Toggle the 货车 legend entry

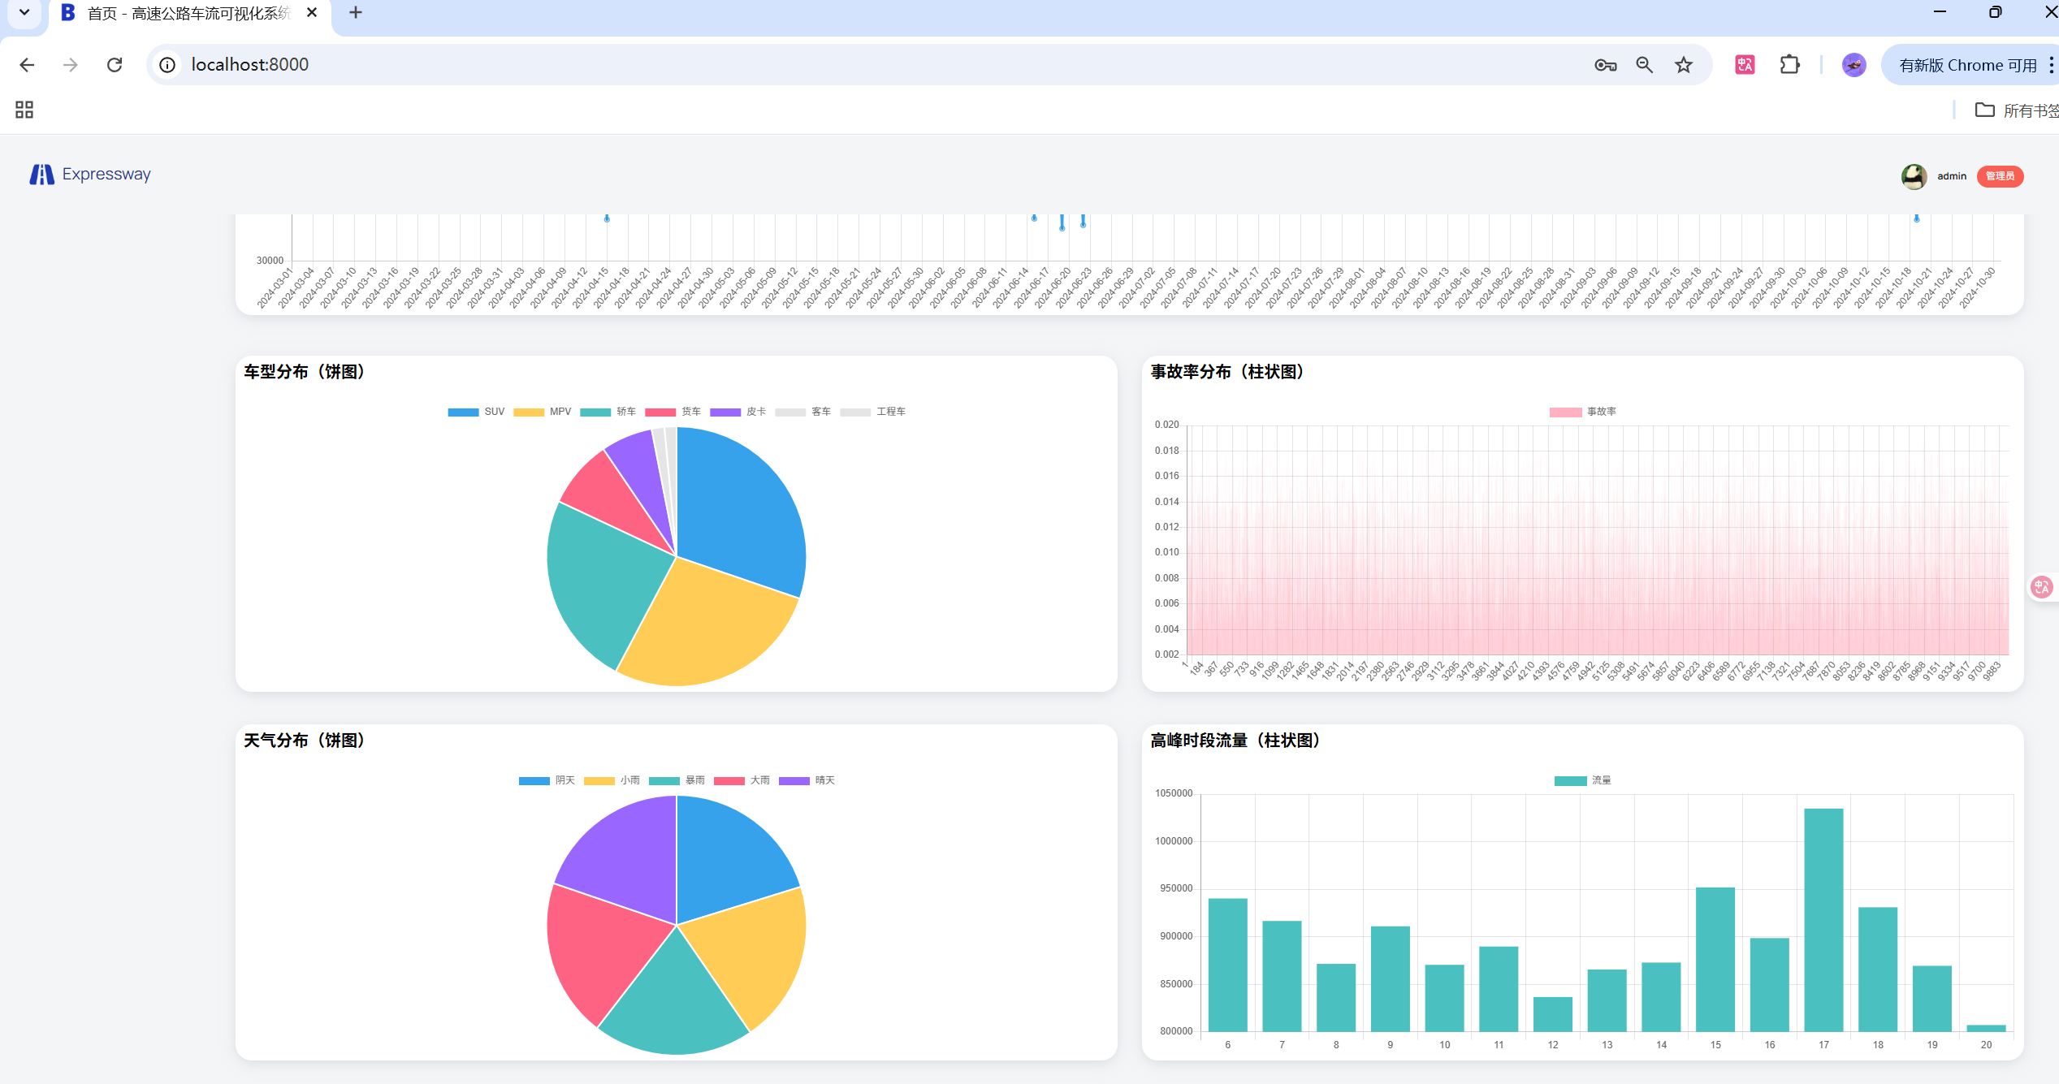(673, 412)
